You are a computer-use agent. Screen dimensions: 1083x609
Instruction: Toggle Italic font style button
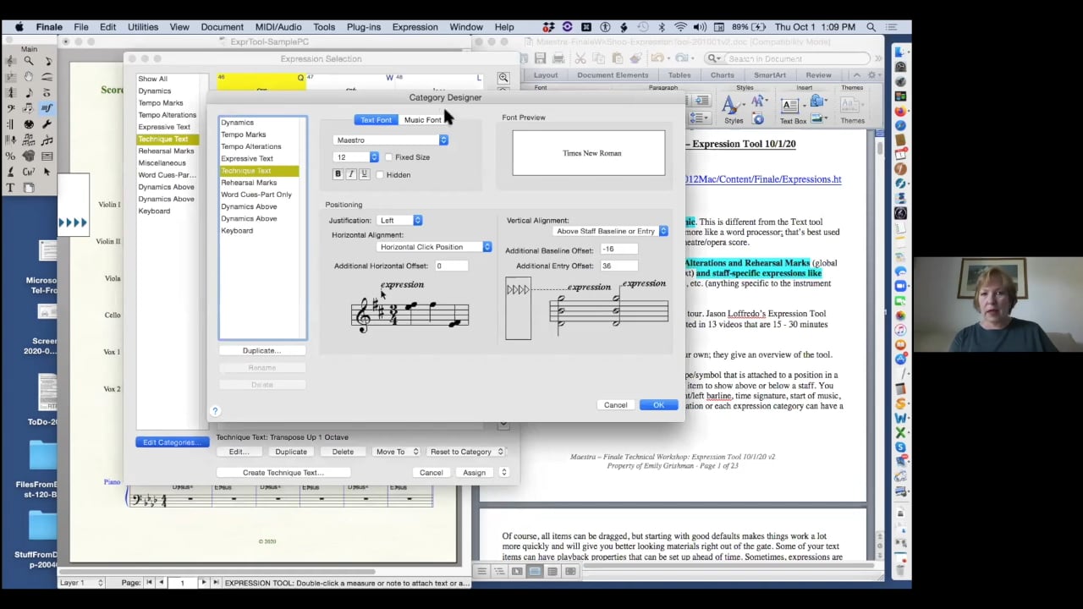click(351, 174)
